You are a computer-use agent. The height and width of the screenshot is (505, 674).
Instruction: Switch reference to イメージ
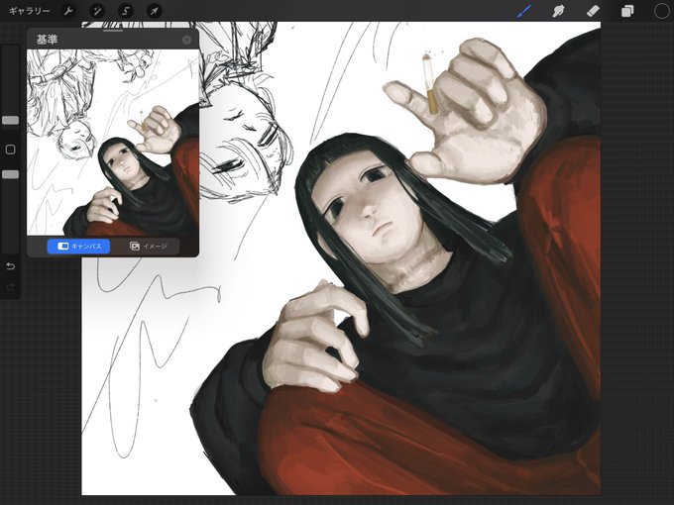click(x=148, y=246)
